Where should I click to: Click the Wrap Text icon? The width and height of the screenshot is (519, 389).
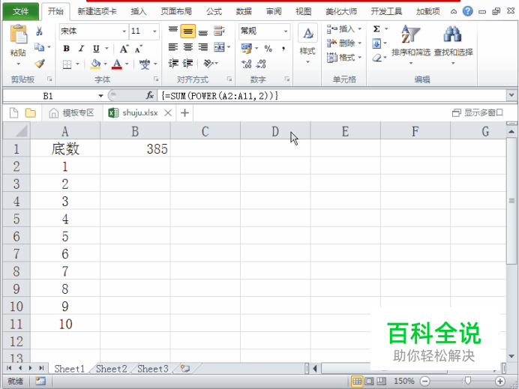coord(219,31)
